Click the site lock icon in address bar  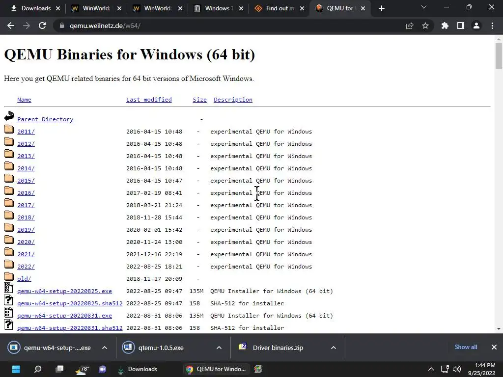tap(62, 26)
